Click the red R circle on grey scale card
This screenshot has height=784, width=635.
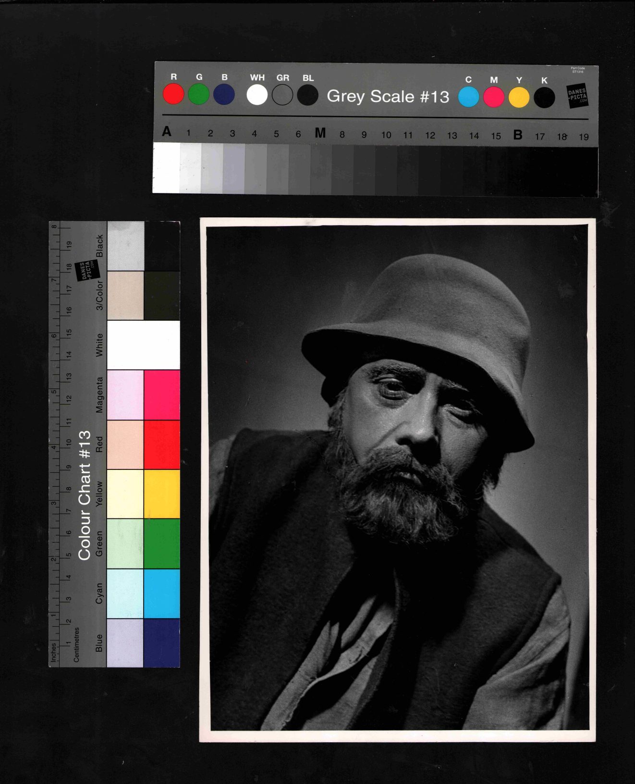click(173, 94)
